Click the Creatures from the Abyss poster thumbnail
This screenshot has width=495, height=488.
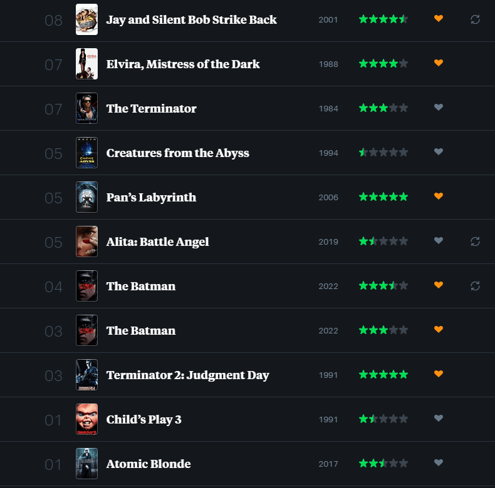coord(86,153)
